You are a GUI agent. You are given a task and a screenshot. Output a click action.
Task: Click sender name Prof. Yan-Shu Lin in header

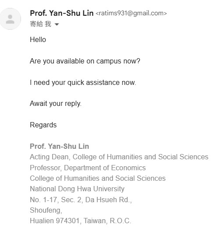[x=62, y=13]
